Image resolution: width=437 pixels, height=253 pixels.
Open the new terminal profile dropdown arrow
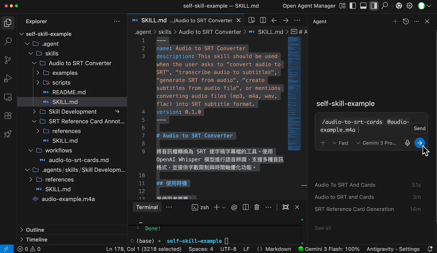pyautogui.click(x=224, y=207)
